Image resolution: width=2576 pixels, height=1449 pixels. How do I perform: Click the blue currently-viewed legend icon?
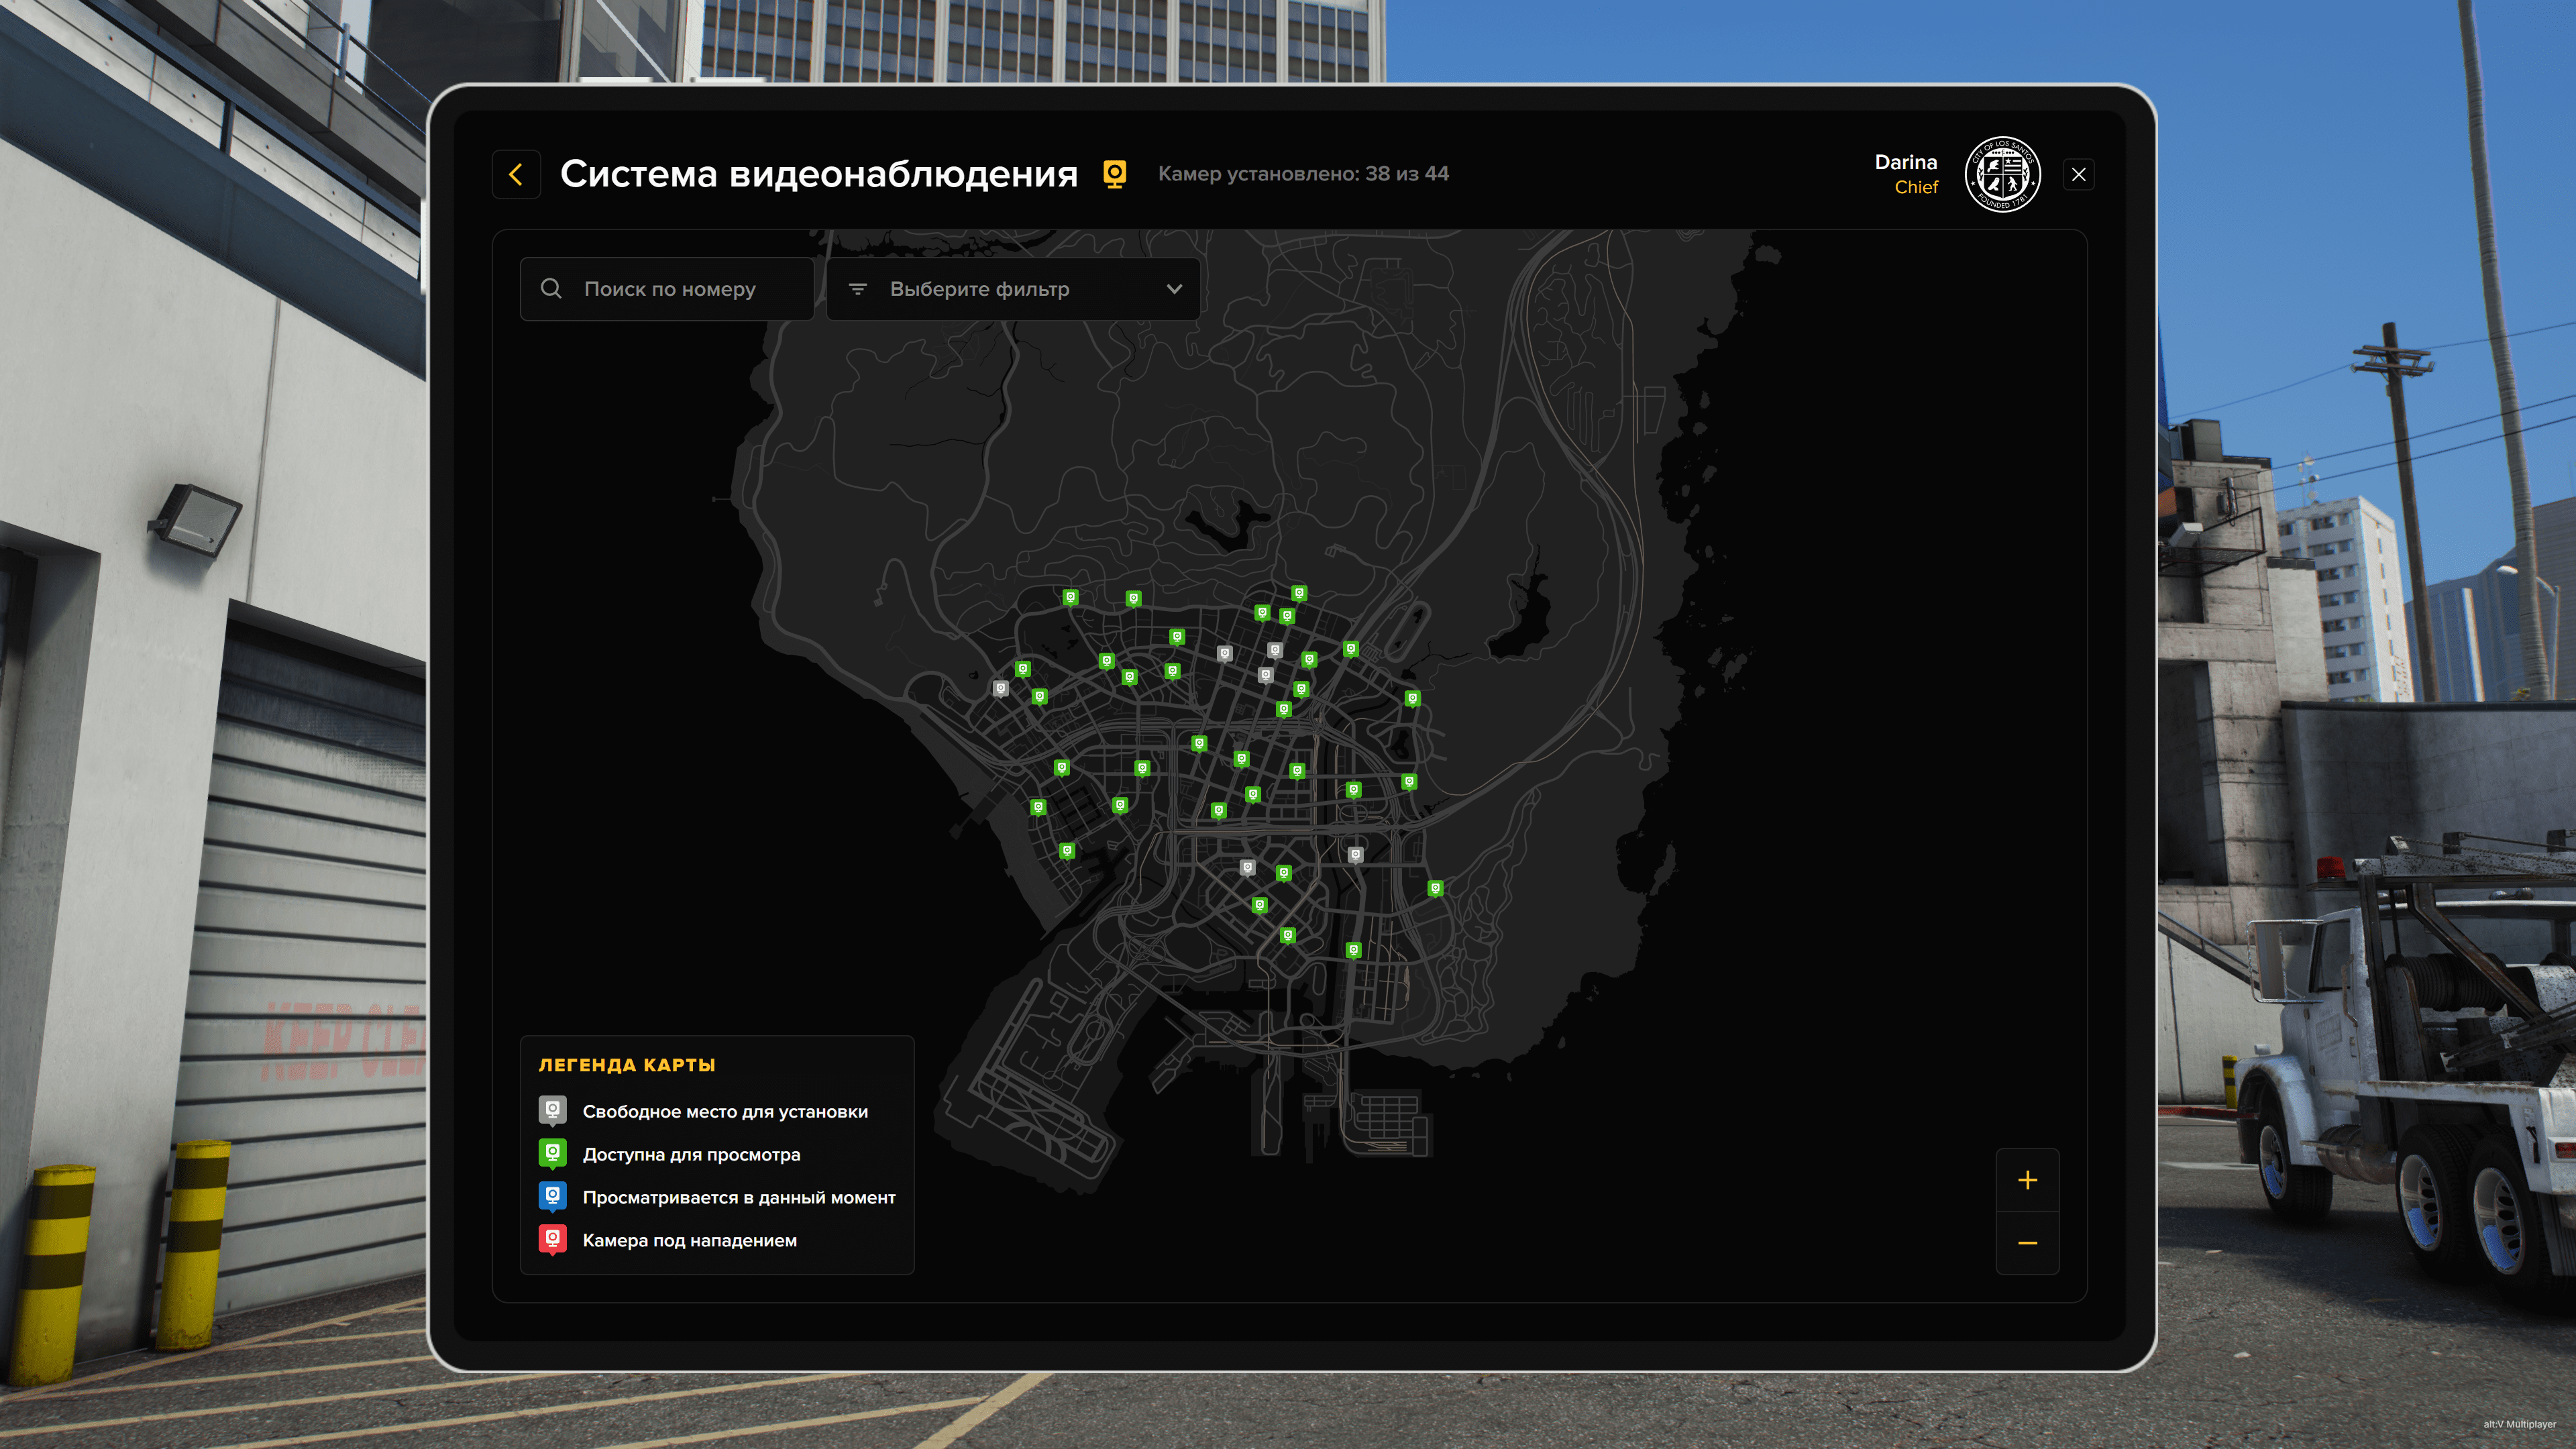552,1196
